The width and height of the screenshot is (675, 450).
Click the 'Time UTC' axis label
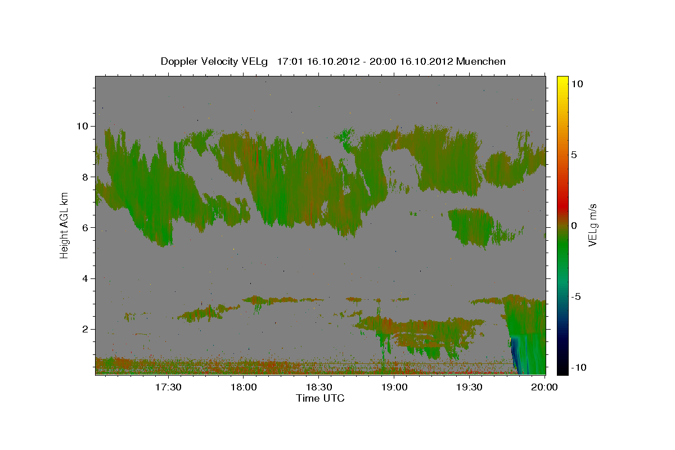pyautogui.click(x=320, y=398)
